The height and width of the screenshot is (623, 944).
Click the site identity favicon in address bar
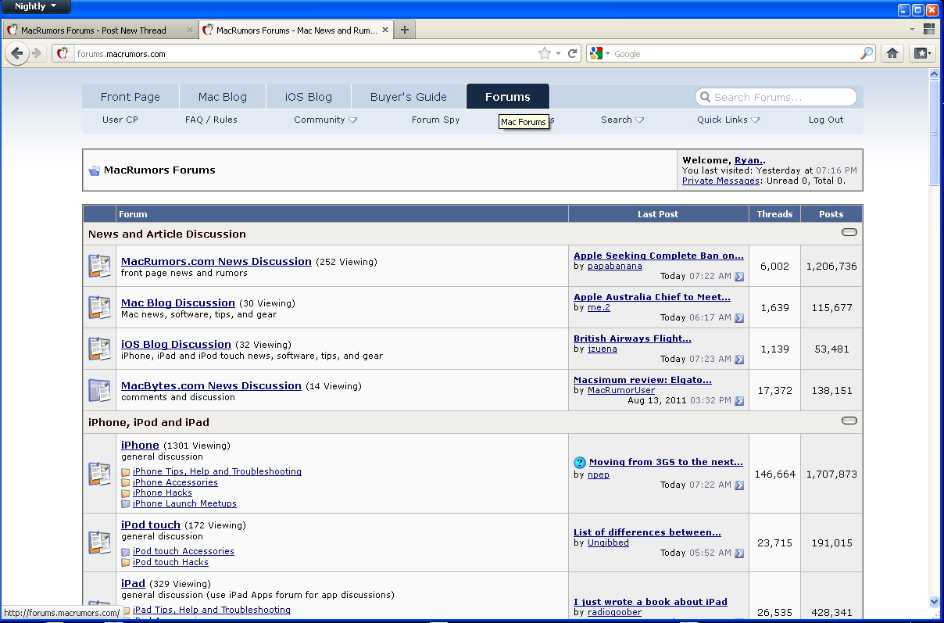63,53
